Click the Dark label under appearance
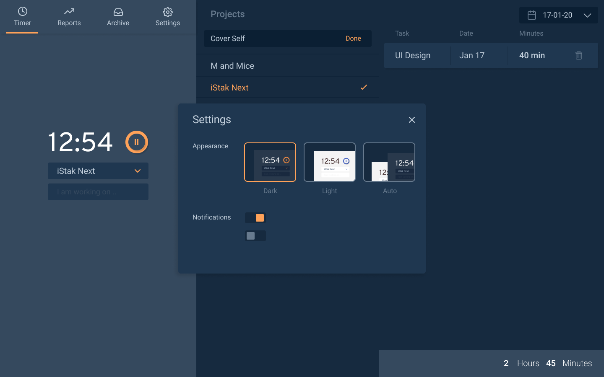This screenshot has height=377, width=604. pyautogui.click(x=270, y=191)
